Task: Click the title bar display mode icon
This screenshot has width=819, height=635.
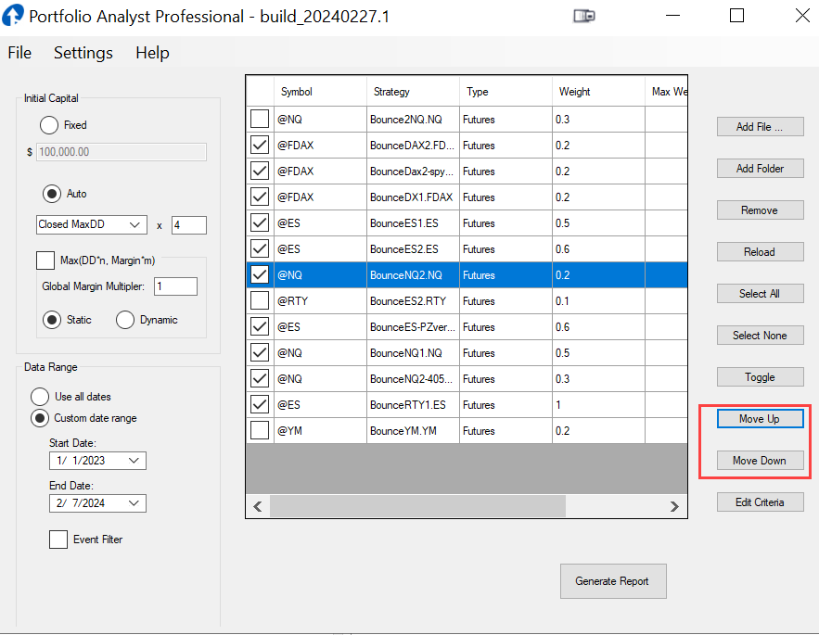Action: 584,16
